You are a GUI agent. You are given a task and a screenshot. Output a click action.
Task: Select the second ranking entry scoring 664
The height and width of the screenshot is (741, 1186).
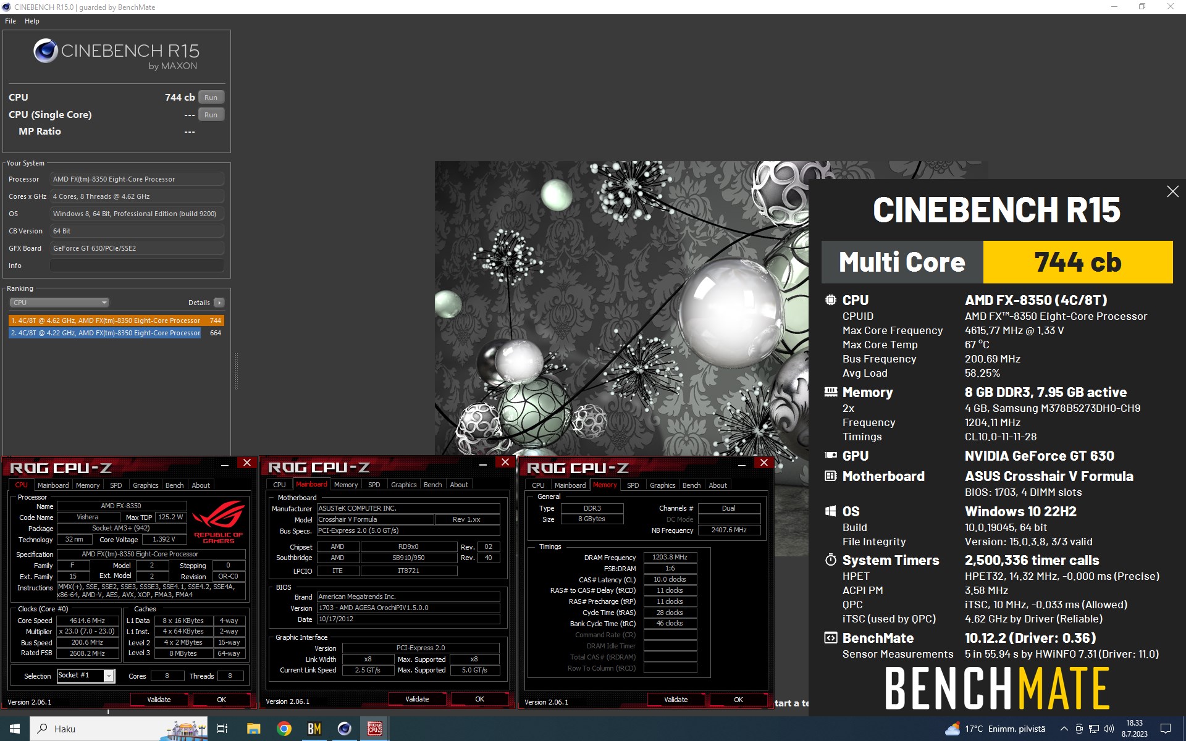click(116, 333)
